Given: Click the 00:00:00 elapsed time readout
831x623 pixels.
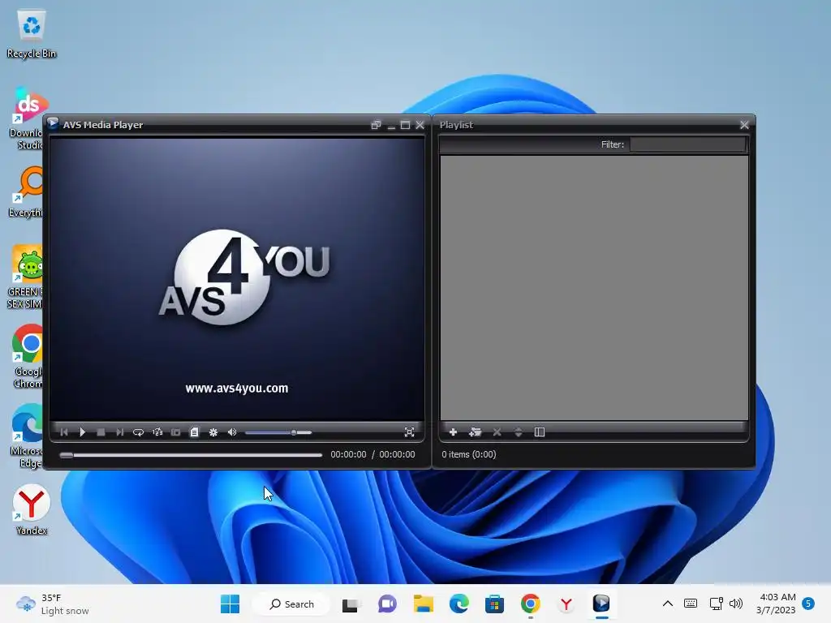Looking at the screenshot, I should [348, 454].
